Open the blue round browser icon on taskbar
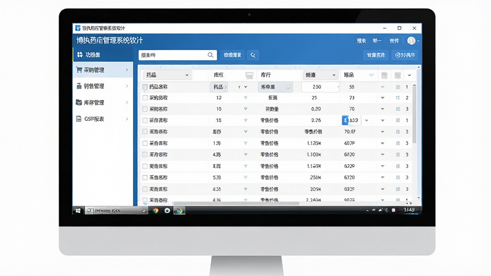 (167, 211)
